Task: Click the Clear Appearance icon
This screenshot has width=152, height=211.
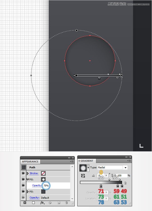Action: (x=50, y=203)
